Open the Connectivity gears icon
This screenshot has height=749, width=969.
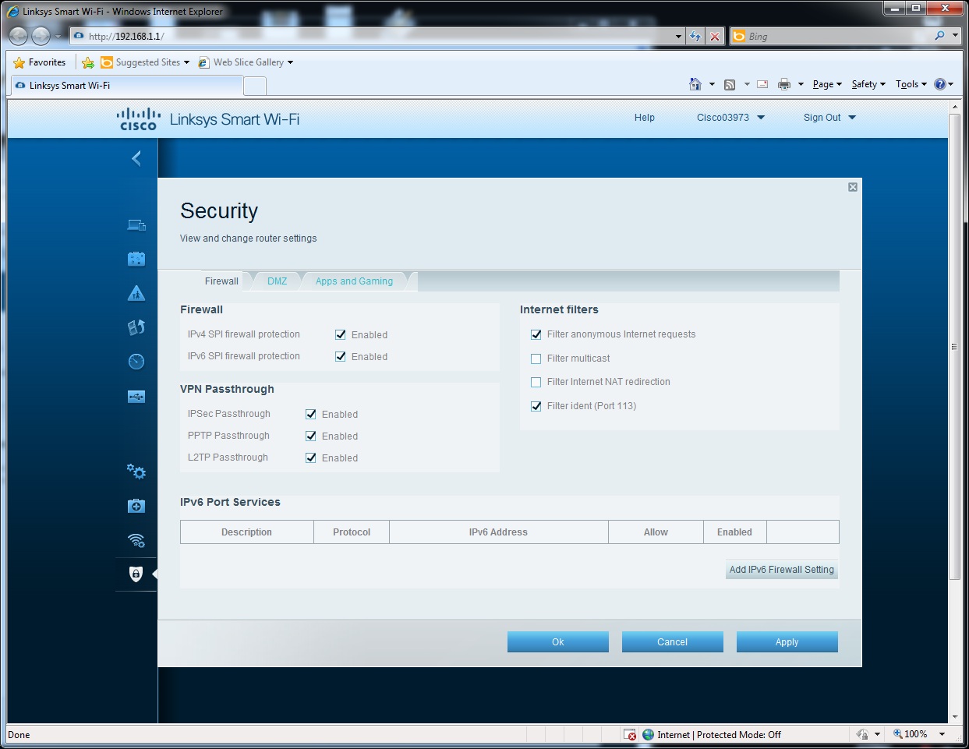pos(136,472)
